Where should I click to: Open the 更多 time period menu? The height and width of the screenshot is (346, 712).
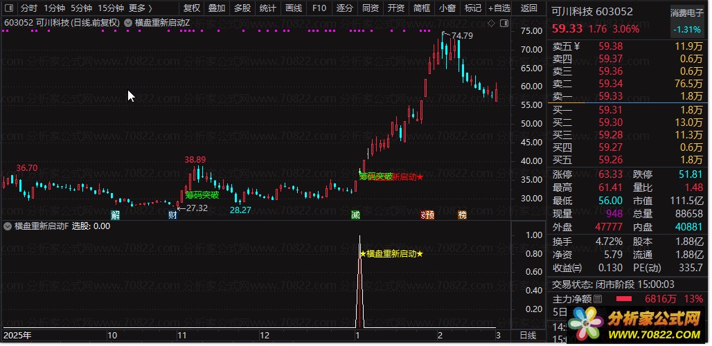(141, 8)
